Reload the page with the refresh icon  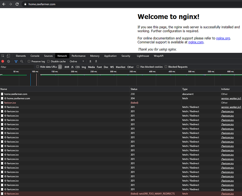tap(17, 4)
